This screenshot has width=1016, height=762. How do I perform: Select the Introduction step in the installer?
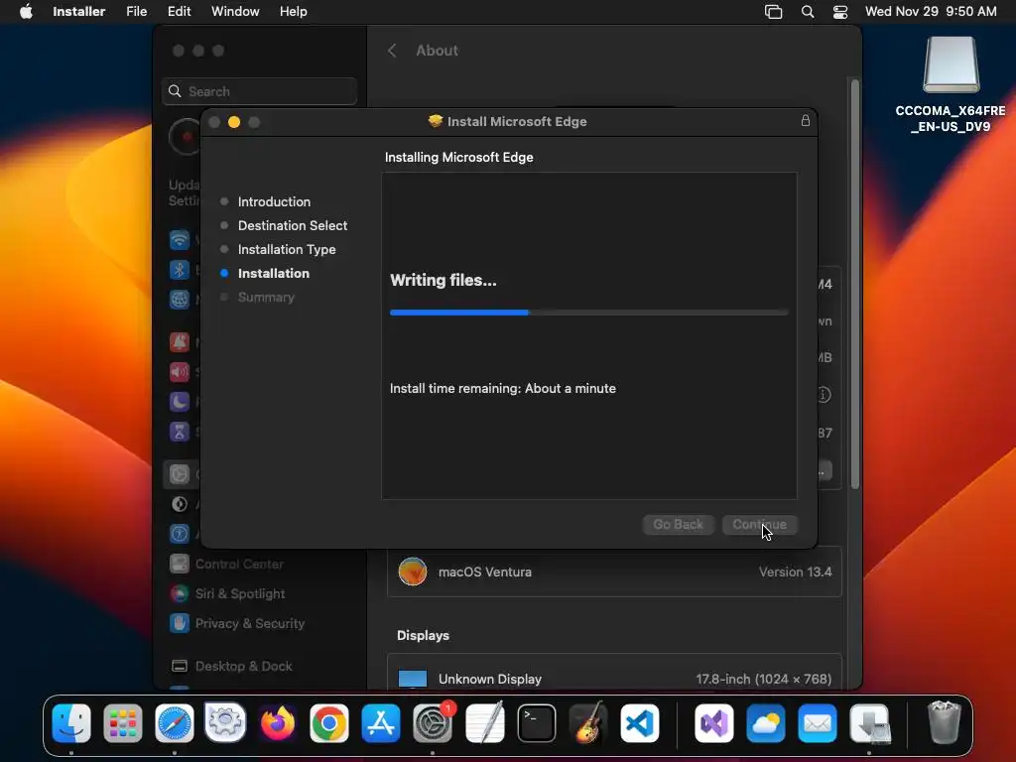point(274,201)
